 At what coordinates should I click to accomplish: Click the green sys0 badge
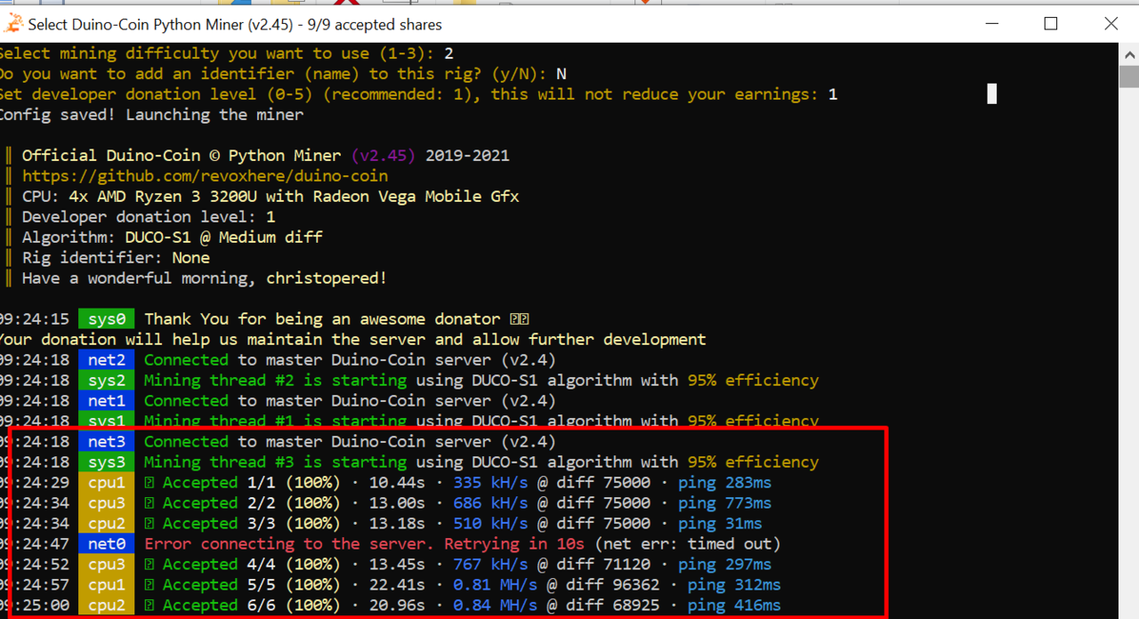coord(106,319)
